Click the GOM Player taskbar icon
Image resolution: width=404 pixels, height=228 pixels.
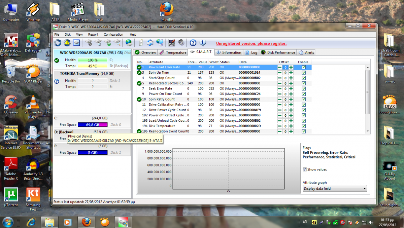(x=105, y=222)
